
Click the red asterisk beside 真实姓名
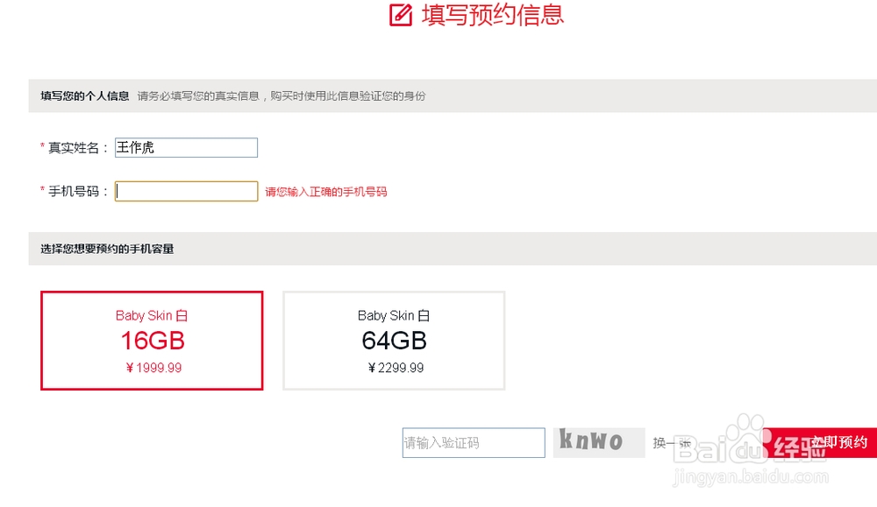pyautogui.click(x=42, y=147)
